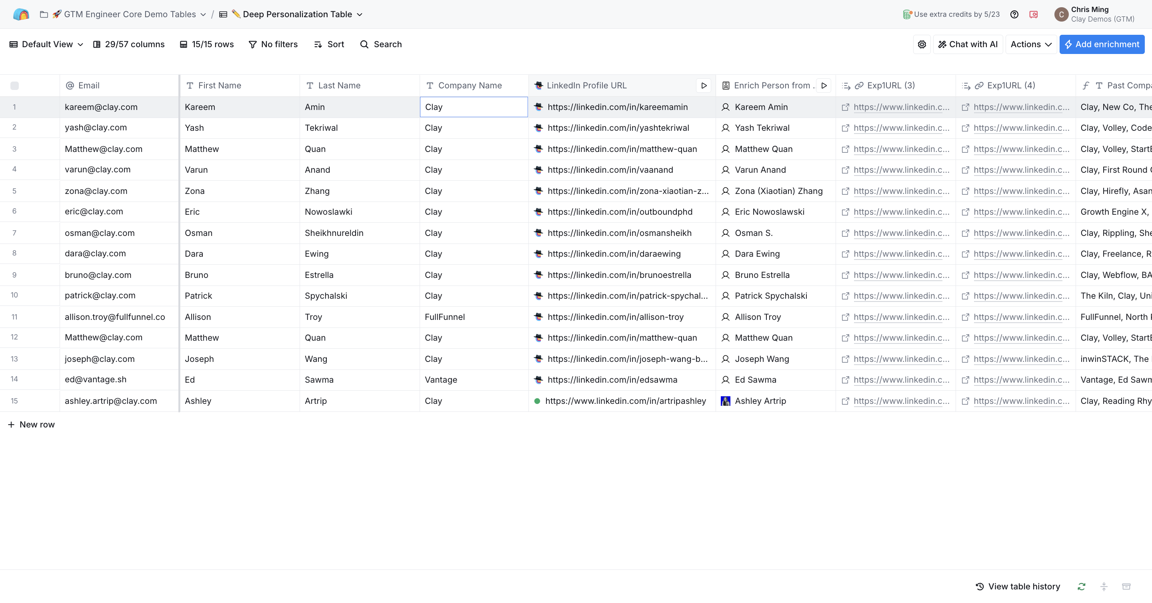Open the table settings gear icon
1152x603 pixels.
tap(922, 44)
